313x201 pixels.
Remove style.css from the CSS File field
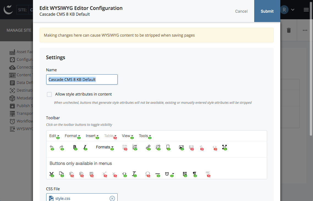point(112,198)
